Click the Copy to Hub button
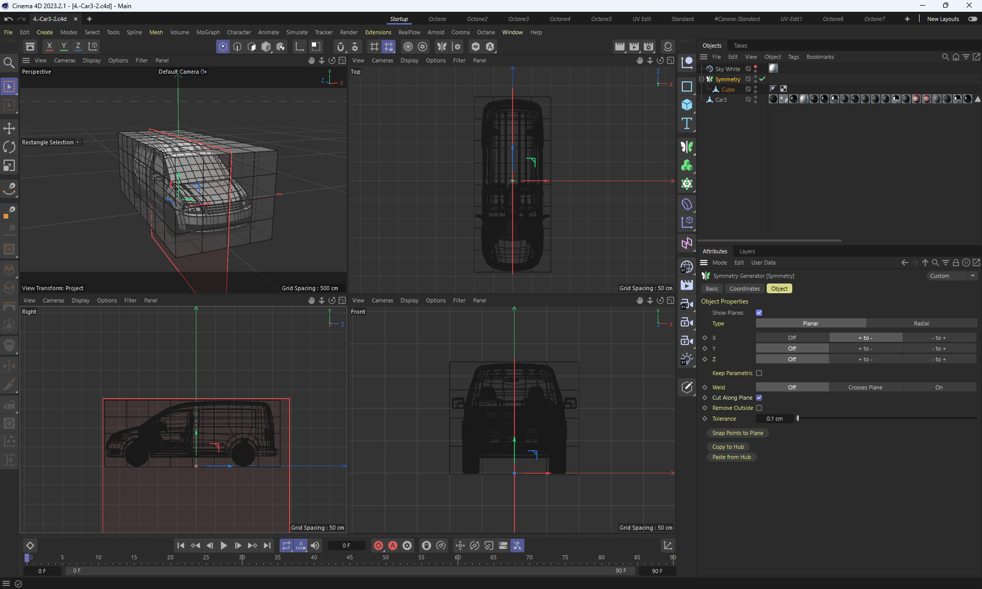Viewport: 982px width, 589px height. (728, 447)
